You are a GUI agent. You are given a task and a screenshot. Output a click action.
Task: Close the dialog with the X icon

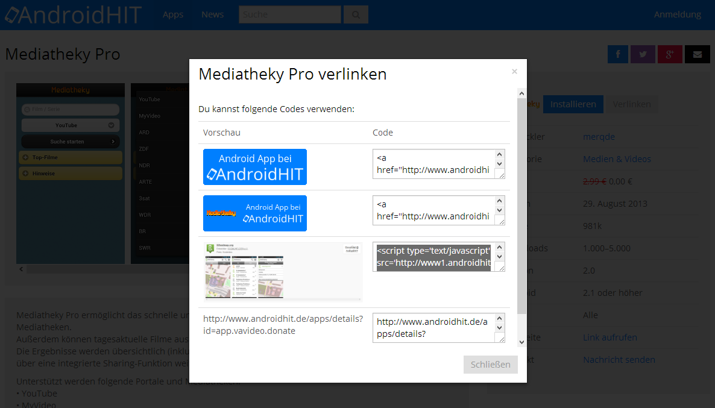pos(514,72)
